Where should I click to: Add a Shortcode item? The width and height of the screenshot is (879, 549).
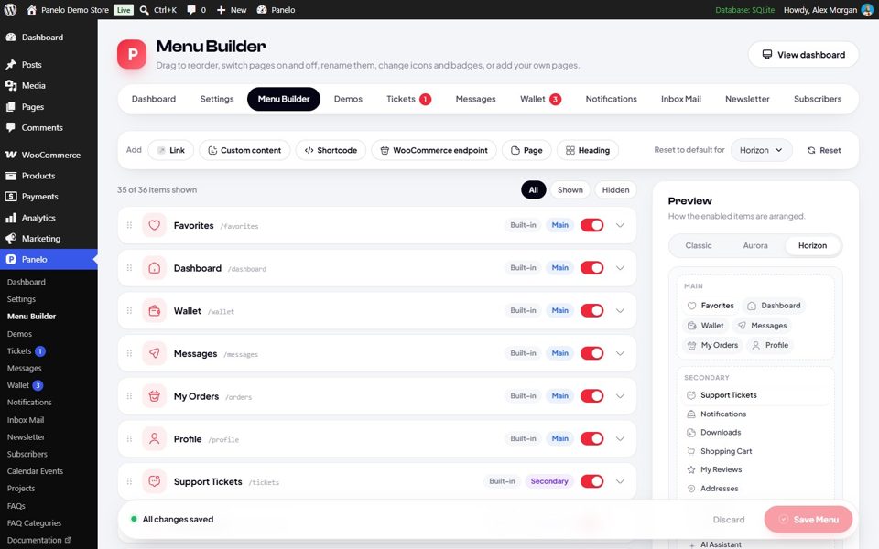331,150
